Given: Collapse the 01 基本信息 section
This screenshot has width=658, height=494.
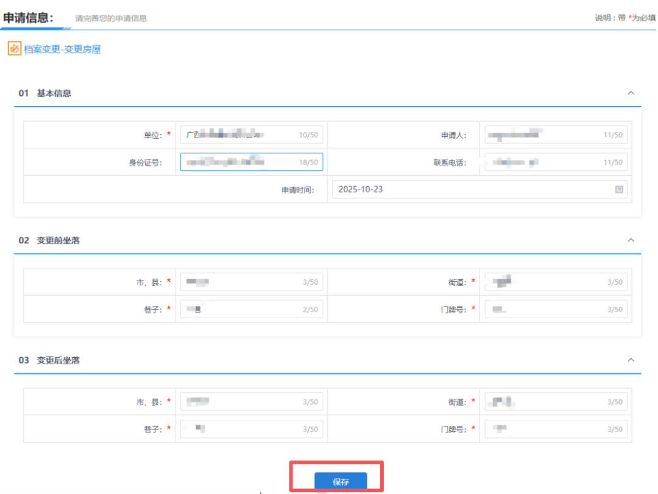Looking at the screenshot, I should [x=631, y=93].
